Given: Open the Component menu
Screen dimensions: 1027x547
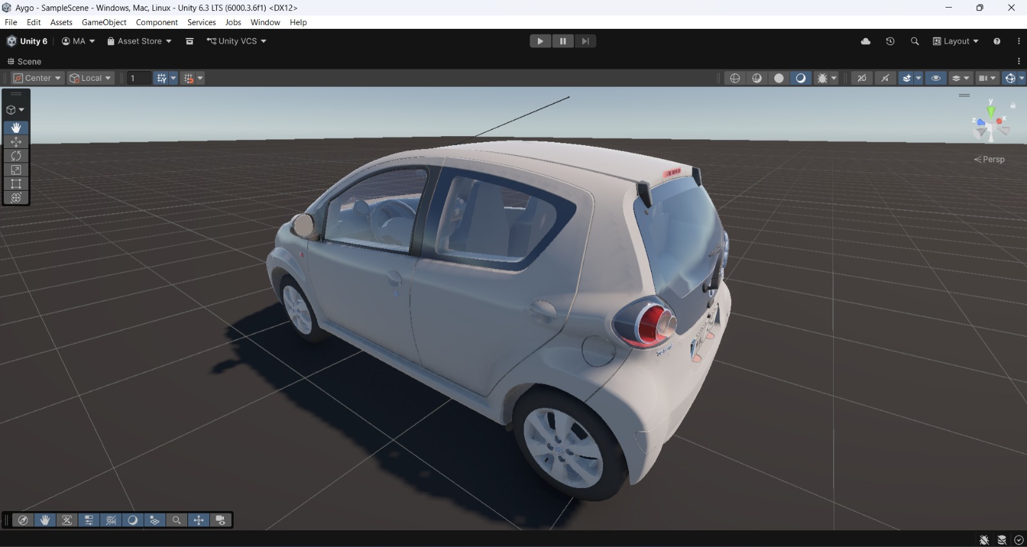Looking at the screenshot, I should click(157, 22).
